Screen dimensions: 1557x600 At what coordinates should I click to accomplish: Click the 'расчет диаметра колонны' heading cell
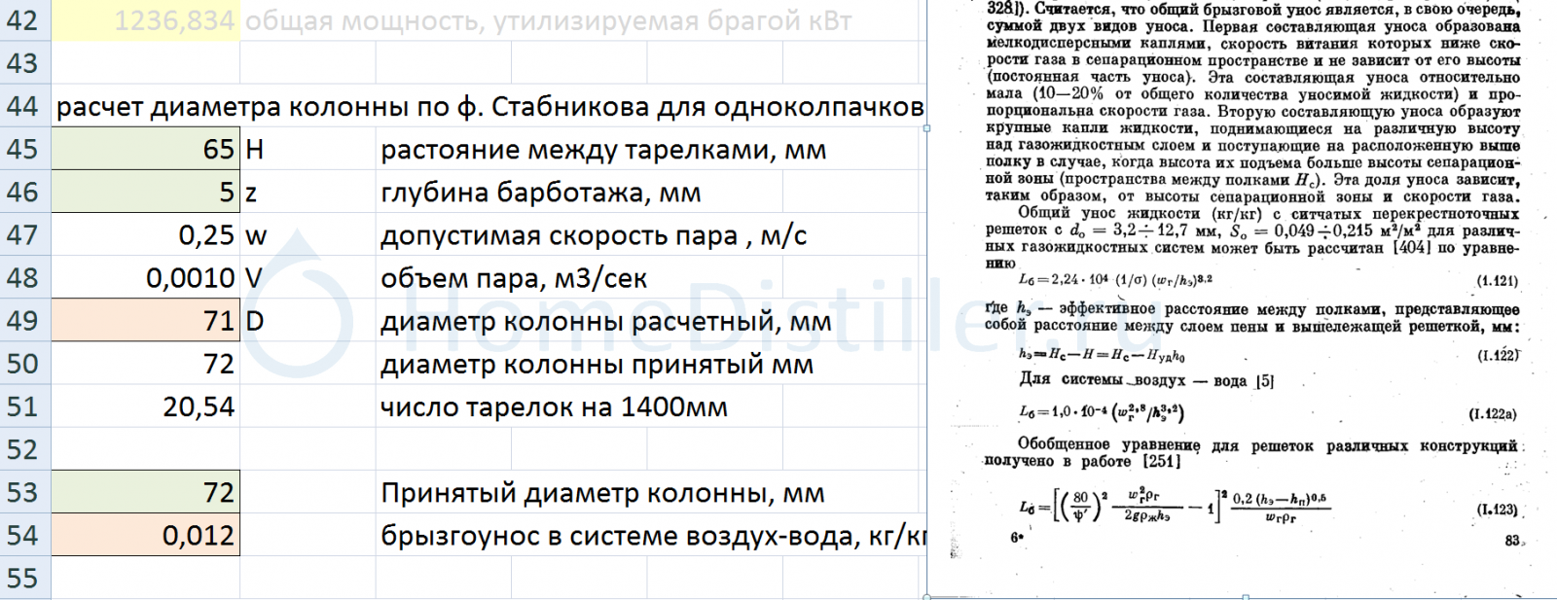[x=487, y=106]
